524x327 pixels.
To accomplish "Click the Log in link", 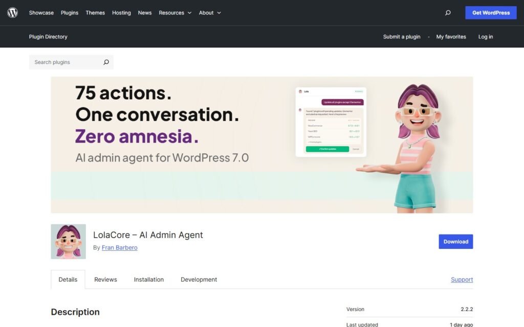I will pyautogui.click(x=486, y=37).
